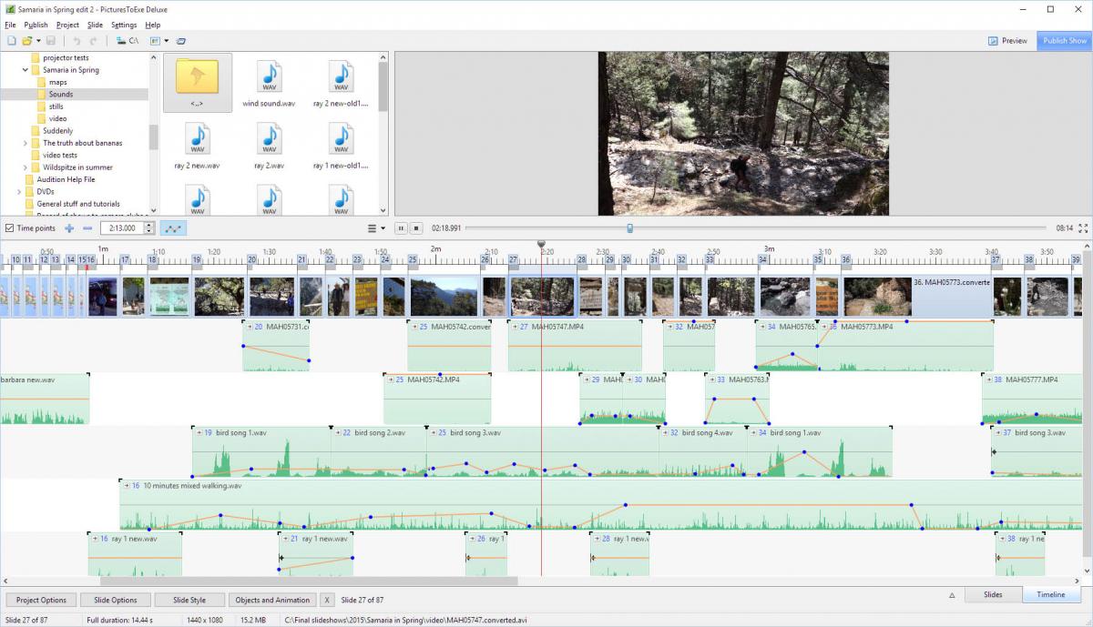Expand the DVDs folder
This screenshot has height=627, width=1093.
click(19, 192)
